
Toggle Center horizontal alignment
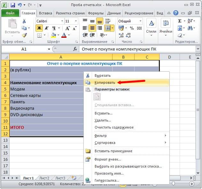tap(92, 28)
